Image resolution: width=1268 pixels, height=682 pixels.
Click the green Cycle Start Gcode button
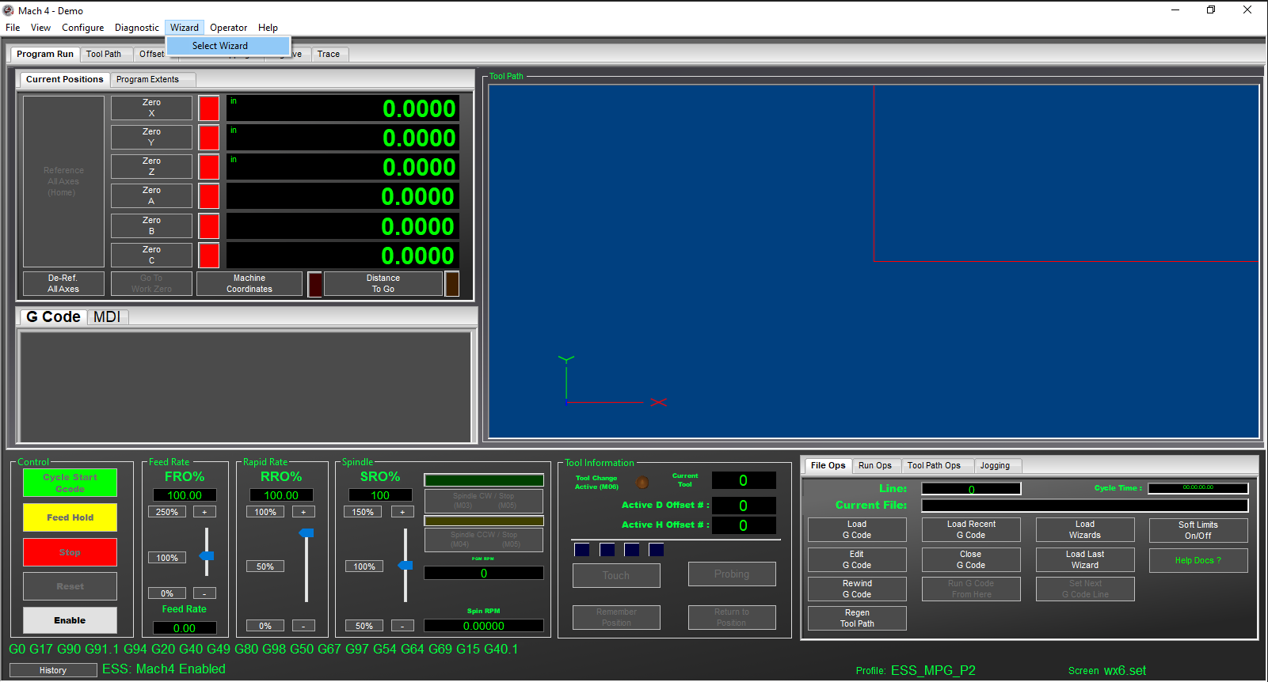(70, 483)
